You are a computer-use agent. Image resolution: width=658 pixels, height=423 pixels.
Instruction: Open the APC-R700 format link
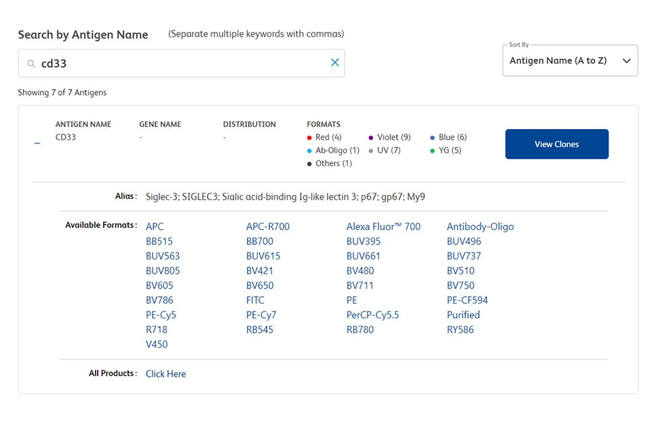point(268,227)
